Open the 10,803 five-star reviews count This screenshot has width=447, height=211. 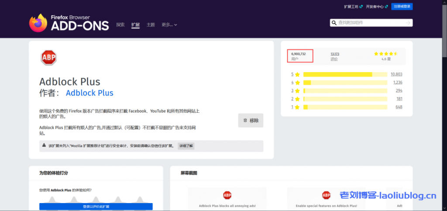point(396,74)
